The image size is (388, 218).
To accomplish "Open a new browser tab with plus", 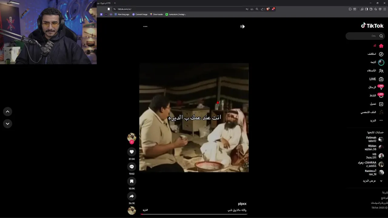I will 115,3.
